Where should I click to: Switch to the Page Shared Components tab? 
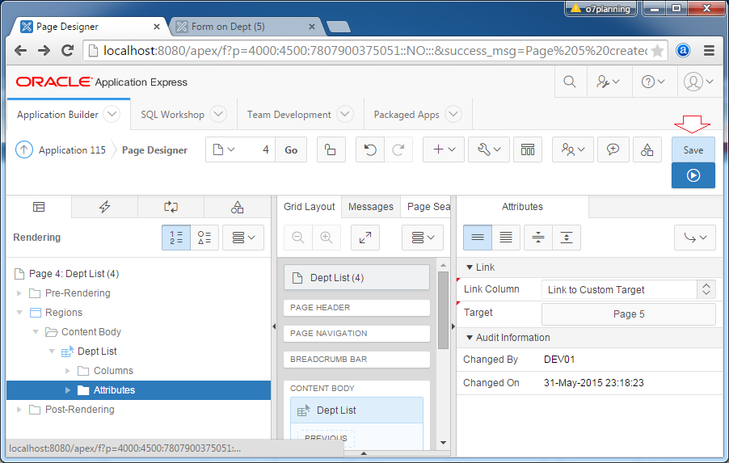pos(237,207)
